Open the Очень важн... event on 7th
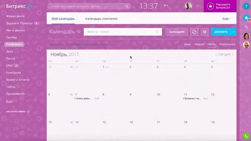The width and height of the screenshot is (251, 141). (x=87, y=98)
